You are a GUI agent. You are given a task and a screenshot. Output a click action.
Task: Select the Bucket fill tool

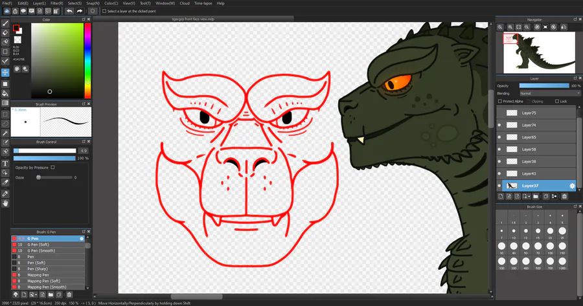click(5, 93)
